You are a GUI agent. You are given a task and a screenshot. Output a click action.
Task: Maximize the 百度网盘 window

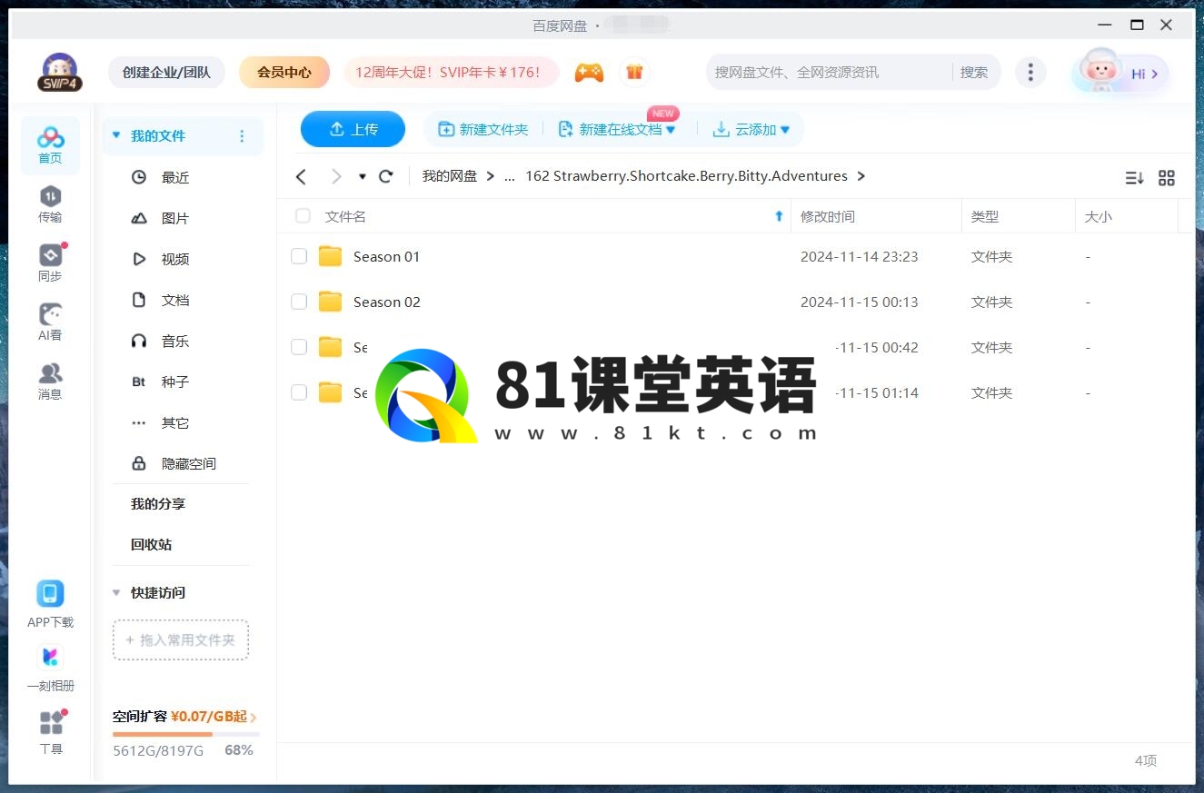tap(1137, 25)
